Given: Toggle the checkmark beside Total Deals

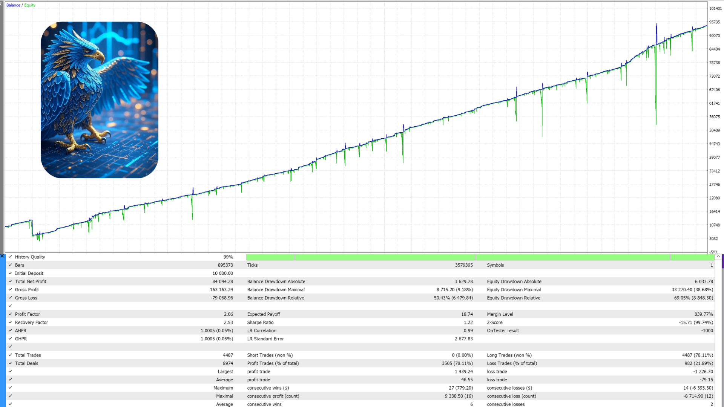Looking at the screenshot, I should tap(10, 363).
